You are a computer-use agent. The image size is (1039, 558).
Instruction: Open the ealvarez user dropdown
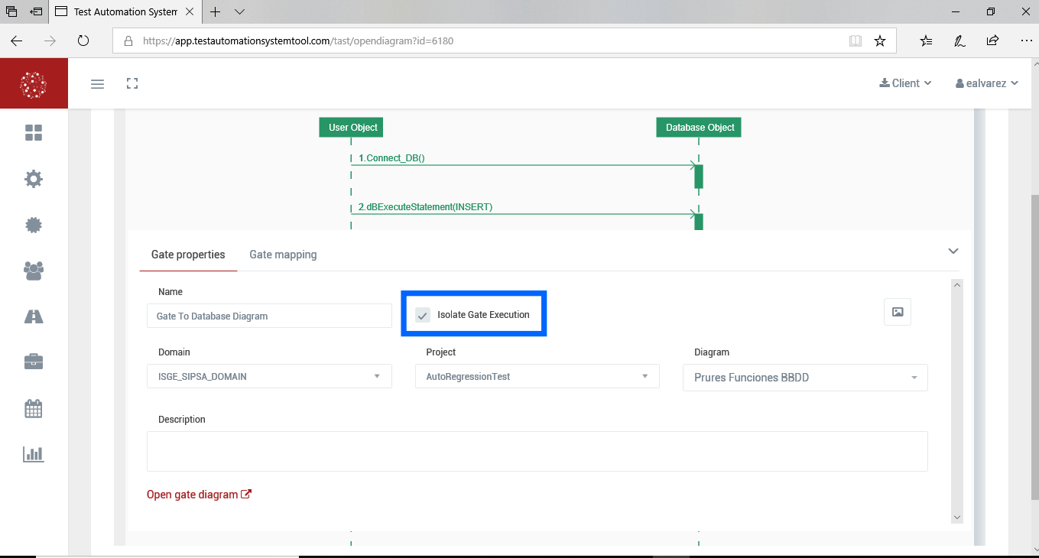point(987,83)
